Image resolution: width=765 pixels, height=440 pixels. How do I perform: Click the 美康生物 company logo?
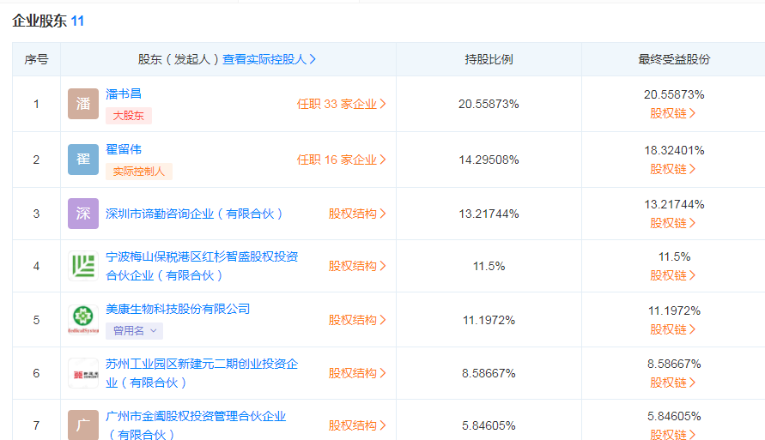[83, 320]
